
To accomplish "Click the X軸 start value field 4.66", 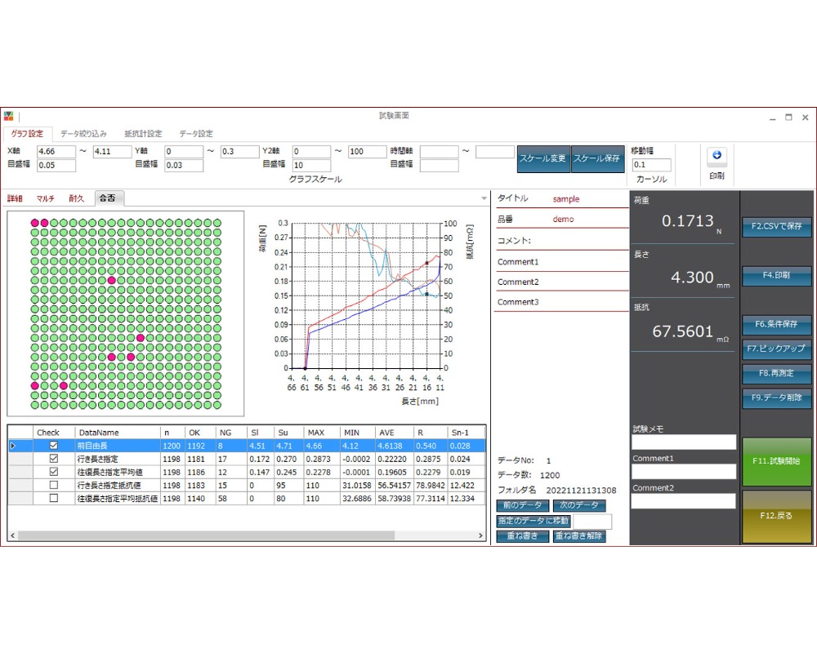I will (x=56, y=152).
